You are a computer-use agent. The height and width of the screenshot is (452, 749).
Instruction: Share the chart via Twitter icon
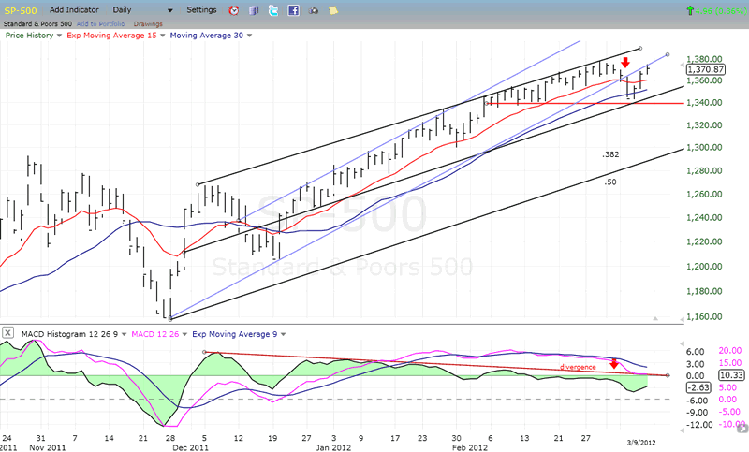tap(273, 10)
